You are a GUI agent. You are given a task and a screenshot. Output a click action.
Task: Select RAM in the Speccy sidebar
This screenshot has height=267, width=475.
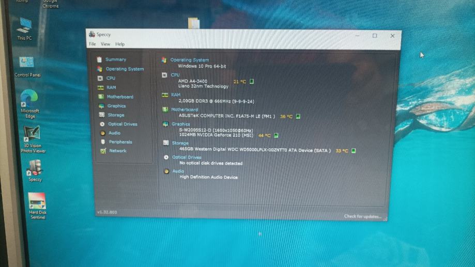[x=111, y=87]
